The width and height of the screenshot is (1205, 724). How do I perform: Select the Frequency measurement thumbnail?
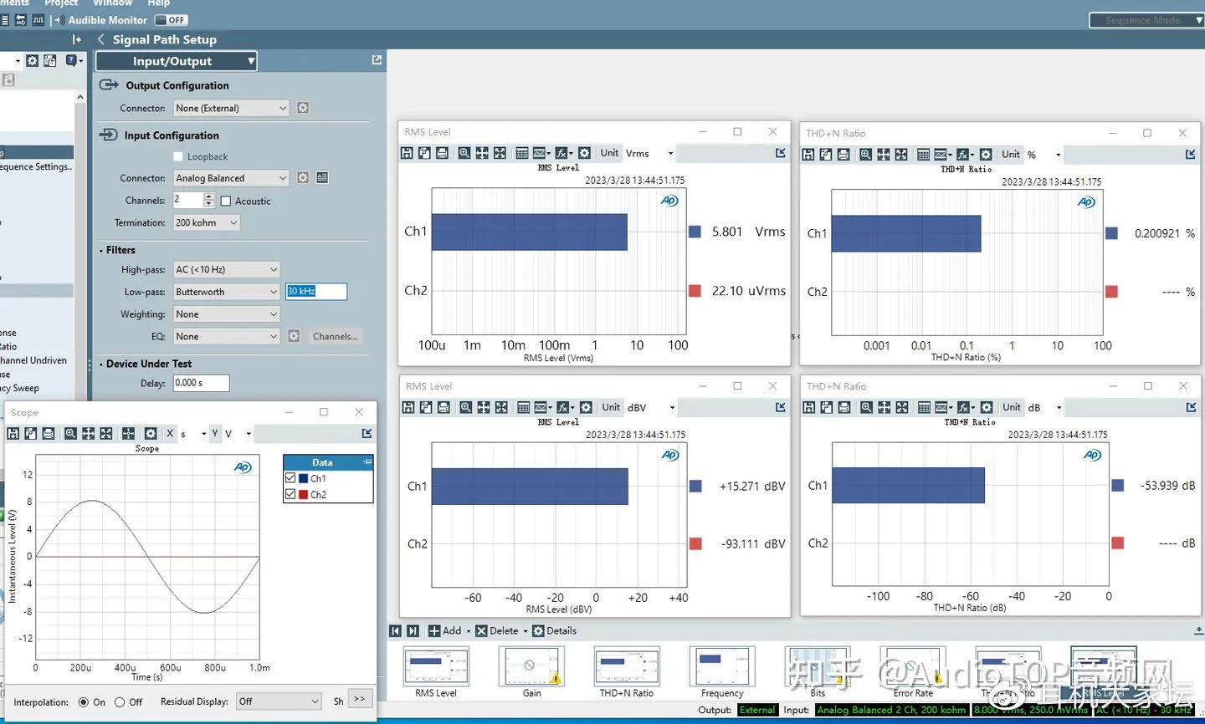pyautogui.click(x=722, y=668)
